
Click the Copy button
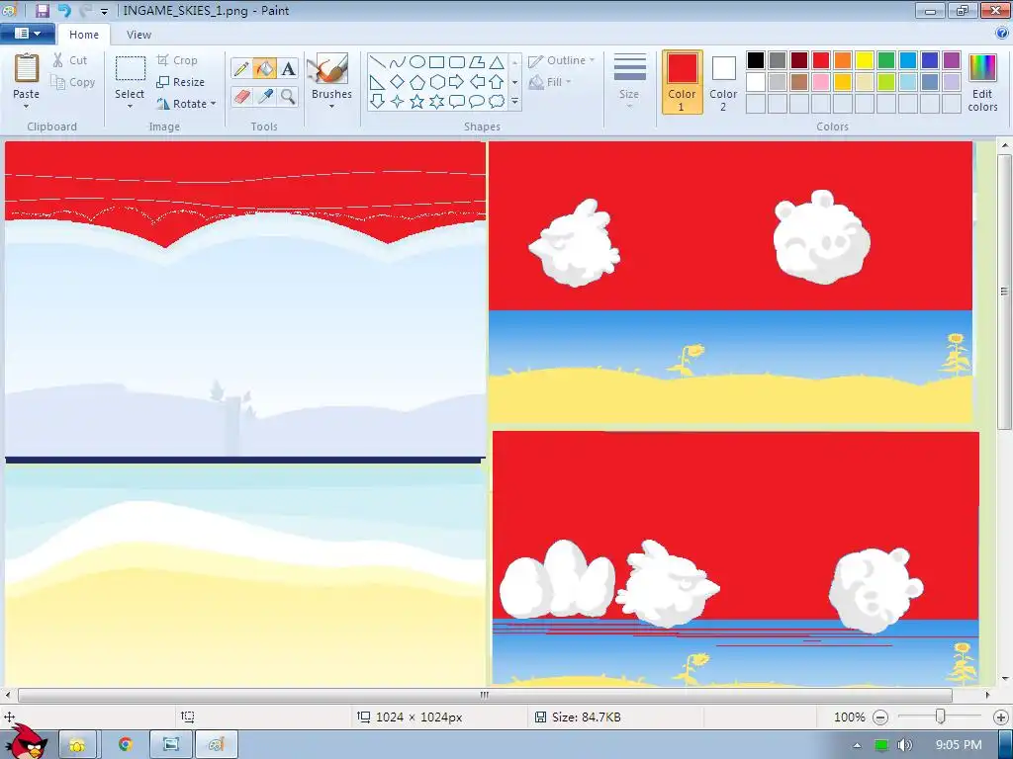tap(73, 82)
